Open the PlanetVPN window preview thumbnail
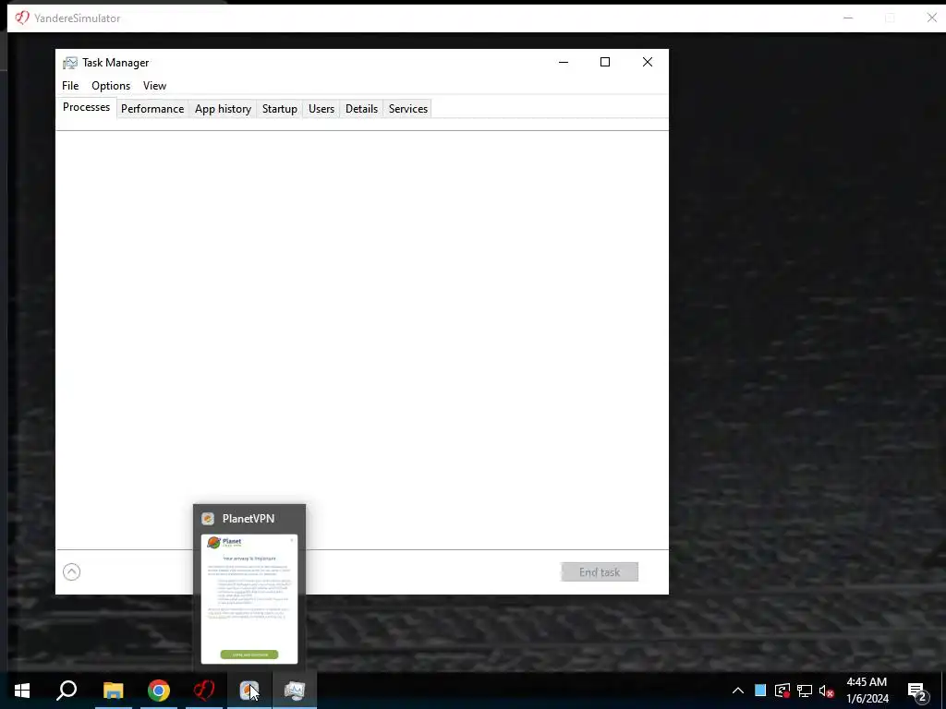 [x=249, y=598]
